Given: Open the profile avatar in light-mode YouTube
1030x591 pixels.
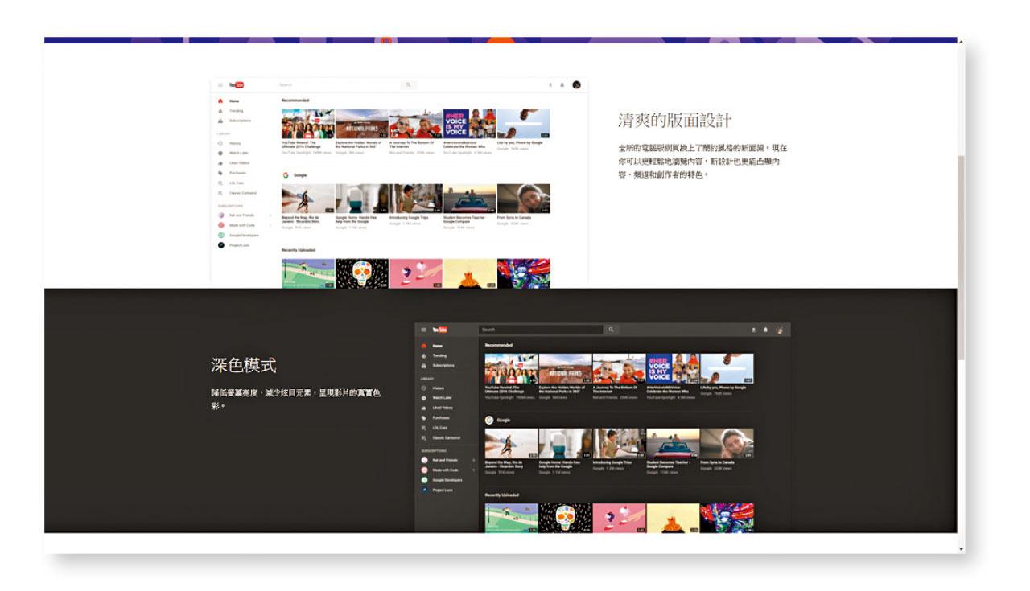Looking at the screenshot, I should (576, 84).
